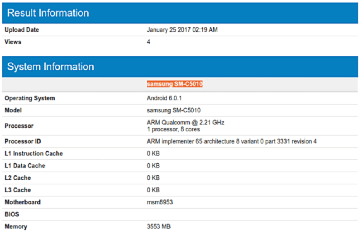Click the System Information header
Viewport: 362px width, 240px height.
click(51, 67)
